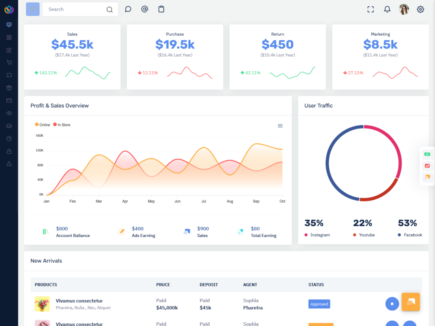Image resolution: width=435 pixels, height=326 pixels.
Task: Click the Approved status badge
Action: pyautogui.click(x=319, y=304)
